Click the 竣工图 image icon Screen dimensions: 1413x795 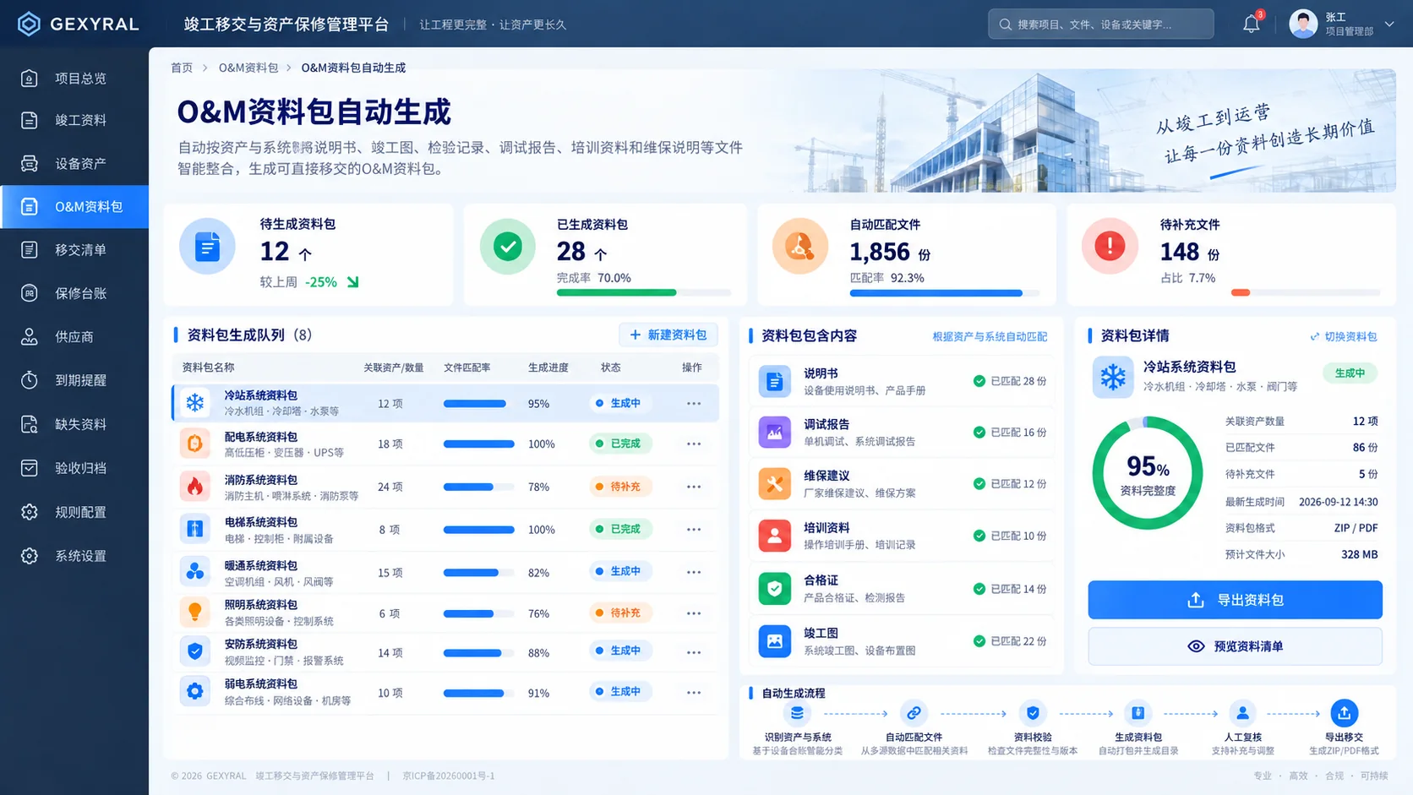[x=774, y=641]
